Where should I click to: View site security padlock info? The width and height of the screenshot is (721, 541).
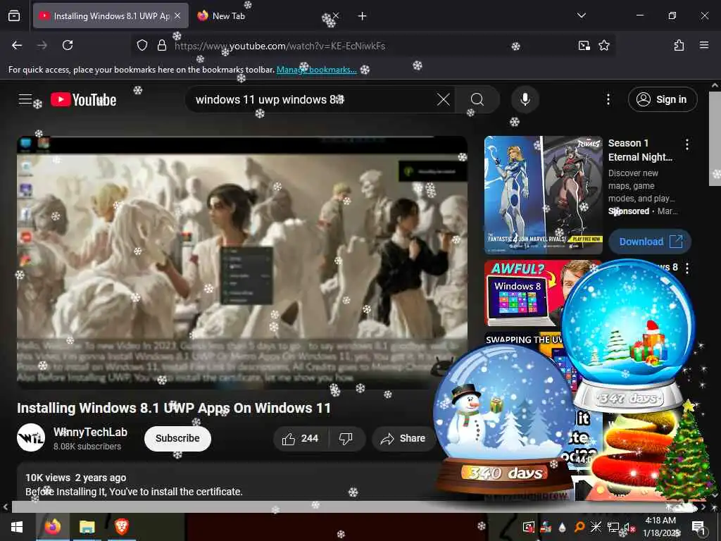click(162, 45)
